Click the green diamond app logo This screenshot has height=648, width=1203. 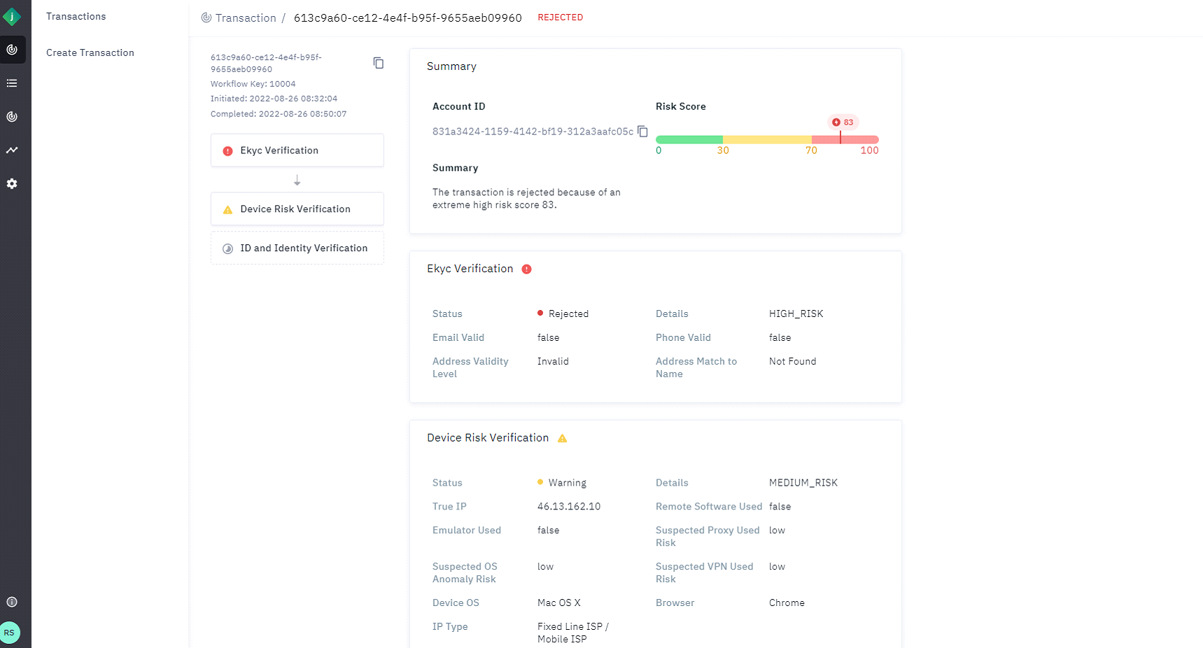[x=12, y=16]
